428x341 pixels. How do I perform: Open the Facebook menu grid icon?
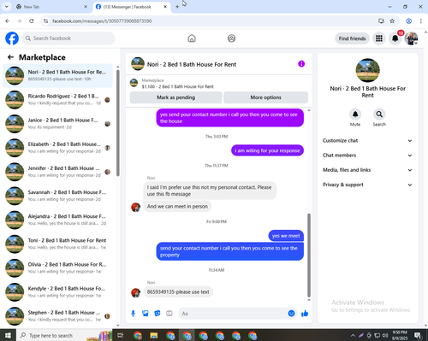379,38
